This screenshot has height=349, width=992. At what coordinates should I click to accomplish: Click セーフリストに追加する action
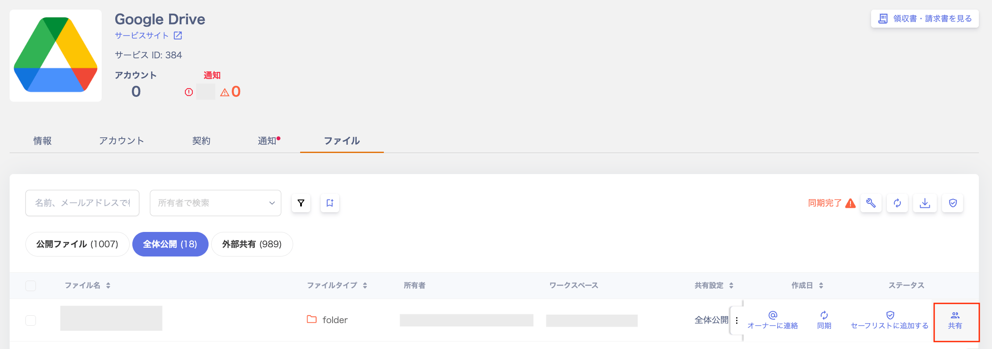click(x=889, y=321)
